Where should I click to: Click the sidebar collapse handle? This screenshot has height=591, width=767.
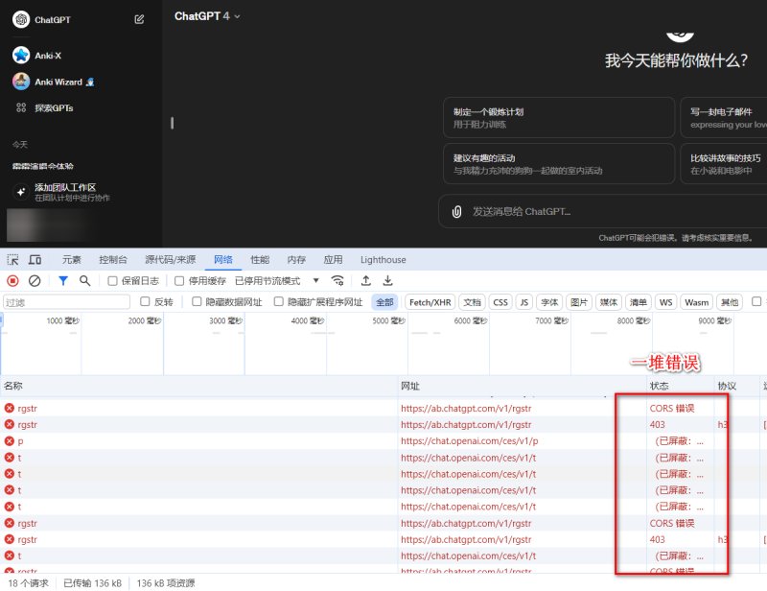[x=173, y=123]
